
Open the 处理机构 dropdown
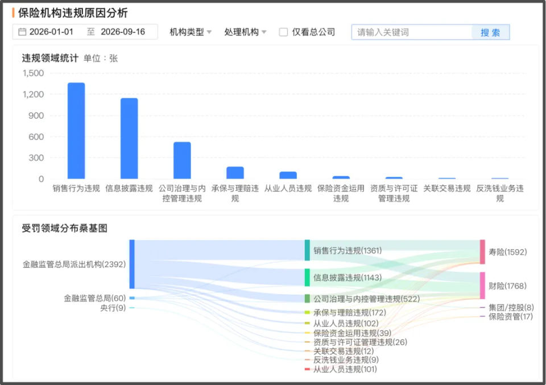click(x=245, y=32)
